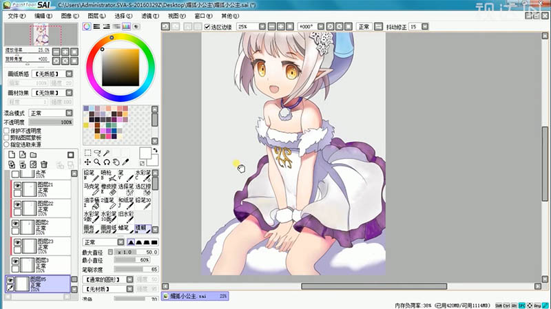Viewport: 551px width, 309px height.
Task: Hide layer 图层3 via its eye icon
Action: [x=15, y=262]
